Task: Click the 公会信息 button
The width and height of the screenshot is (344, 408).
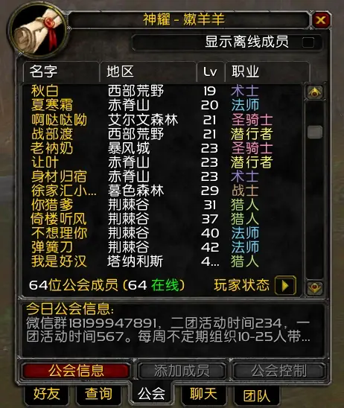Action: point(76,371)
